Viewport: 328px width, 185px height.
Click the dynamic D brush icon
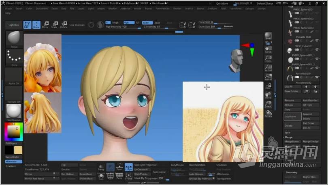tap(192, 25)
